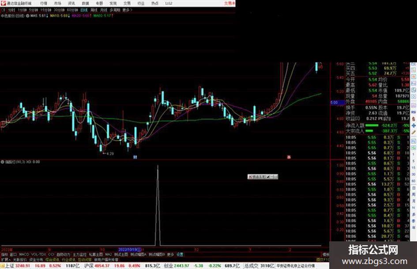Select the 周 weekly sidebar shortcut
The image size is (417, 269).
[x=413, y=194]
